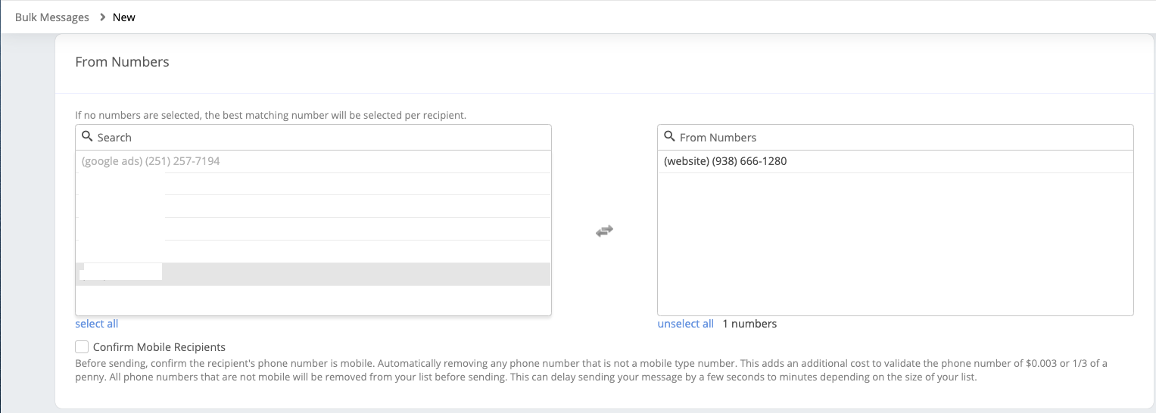The height and width of the screenshot is (413, 1156).
Task: Click the "If no numbers are selected" hint text
Action: (x=270, y=116)
